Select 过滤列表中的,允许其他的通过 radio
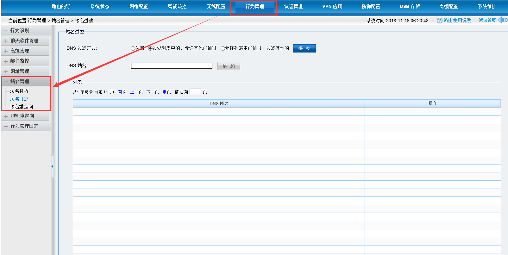This screenshot has width=508, height=255. click(150, 48)
